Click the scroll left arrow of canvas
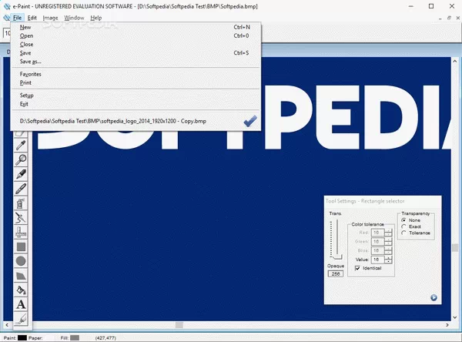This screenshot has height=342, width=462. click(7, 325)
